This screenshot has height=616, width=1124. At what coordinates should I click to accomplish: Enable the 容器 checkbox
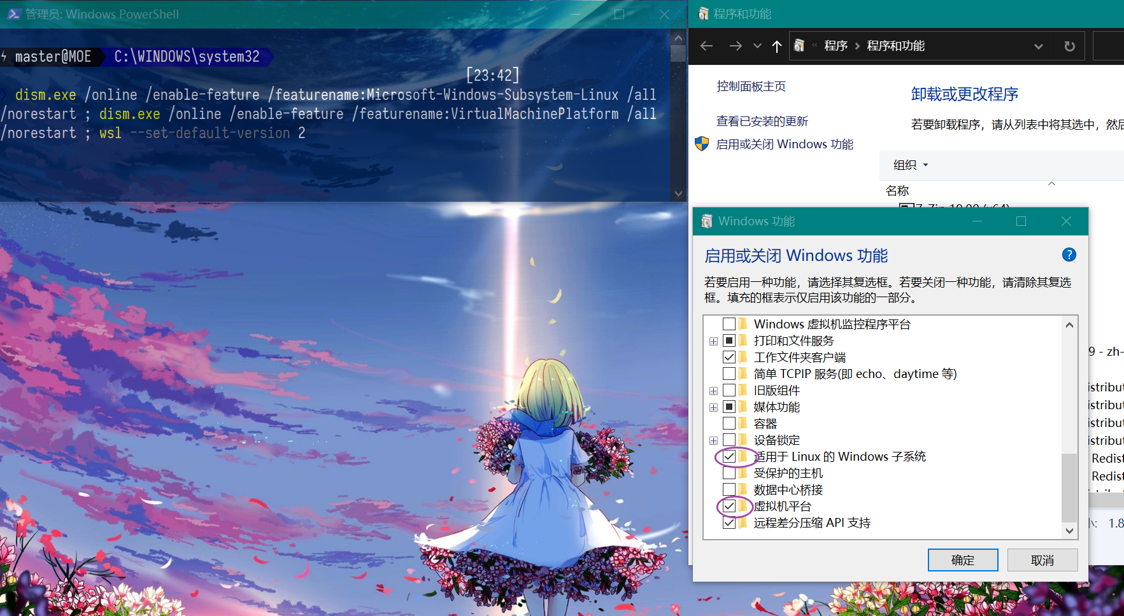pos(729,423)
